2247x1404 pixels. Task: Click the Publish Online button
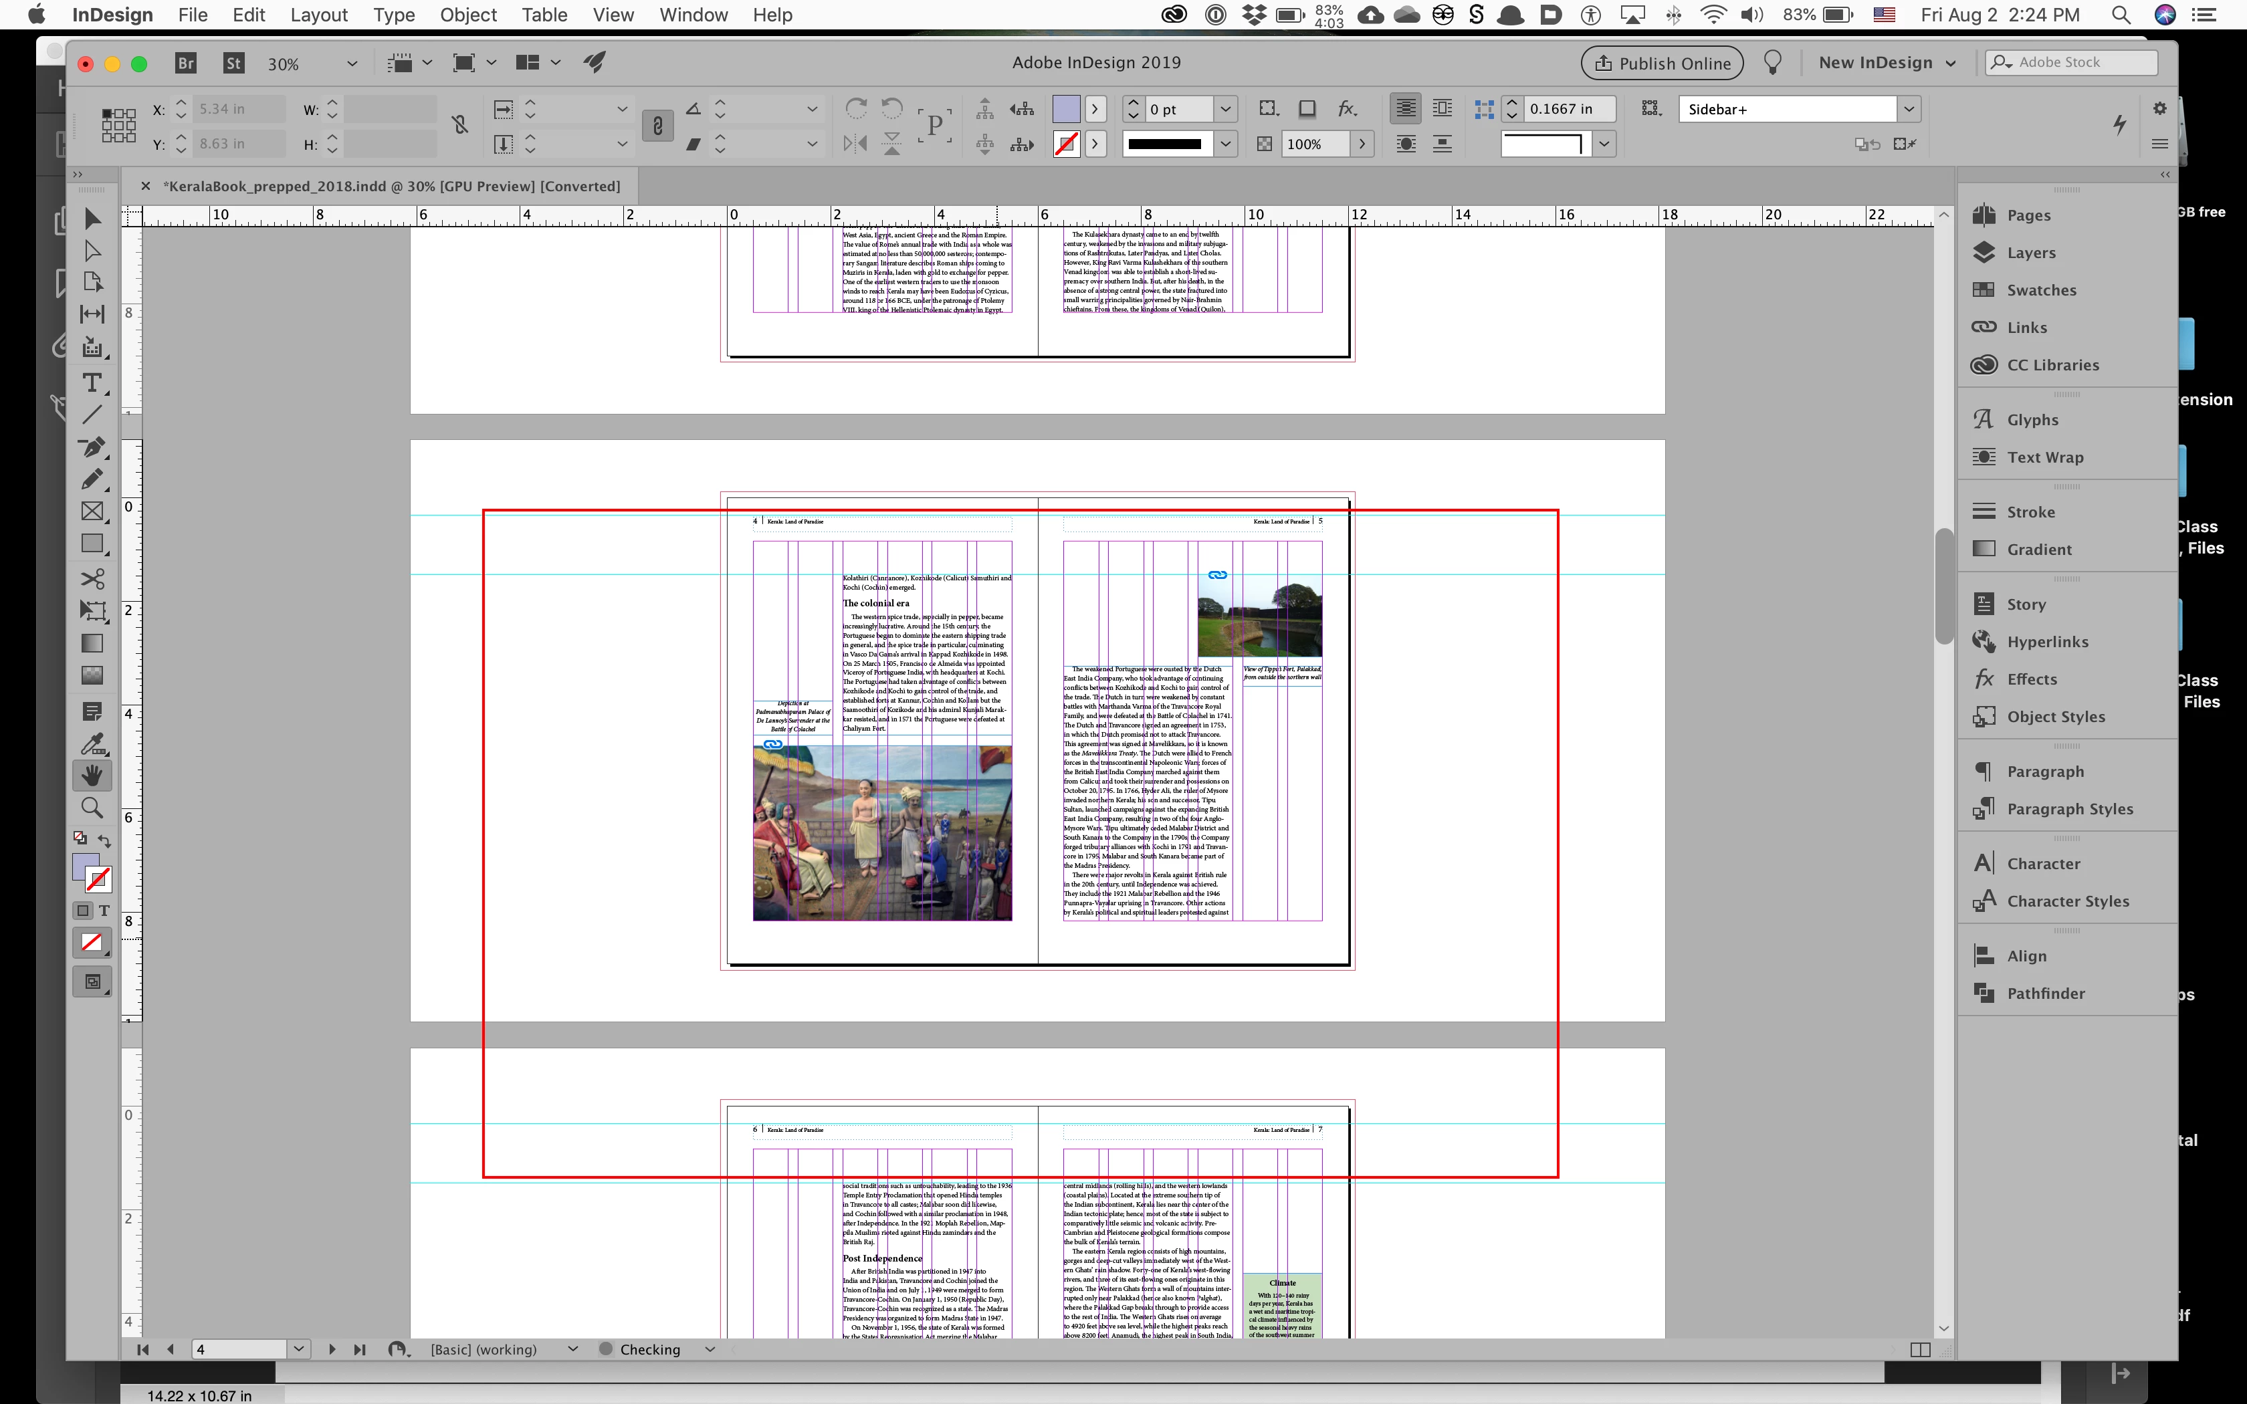pyautogui.click(x=1662, y=63)
